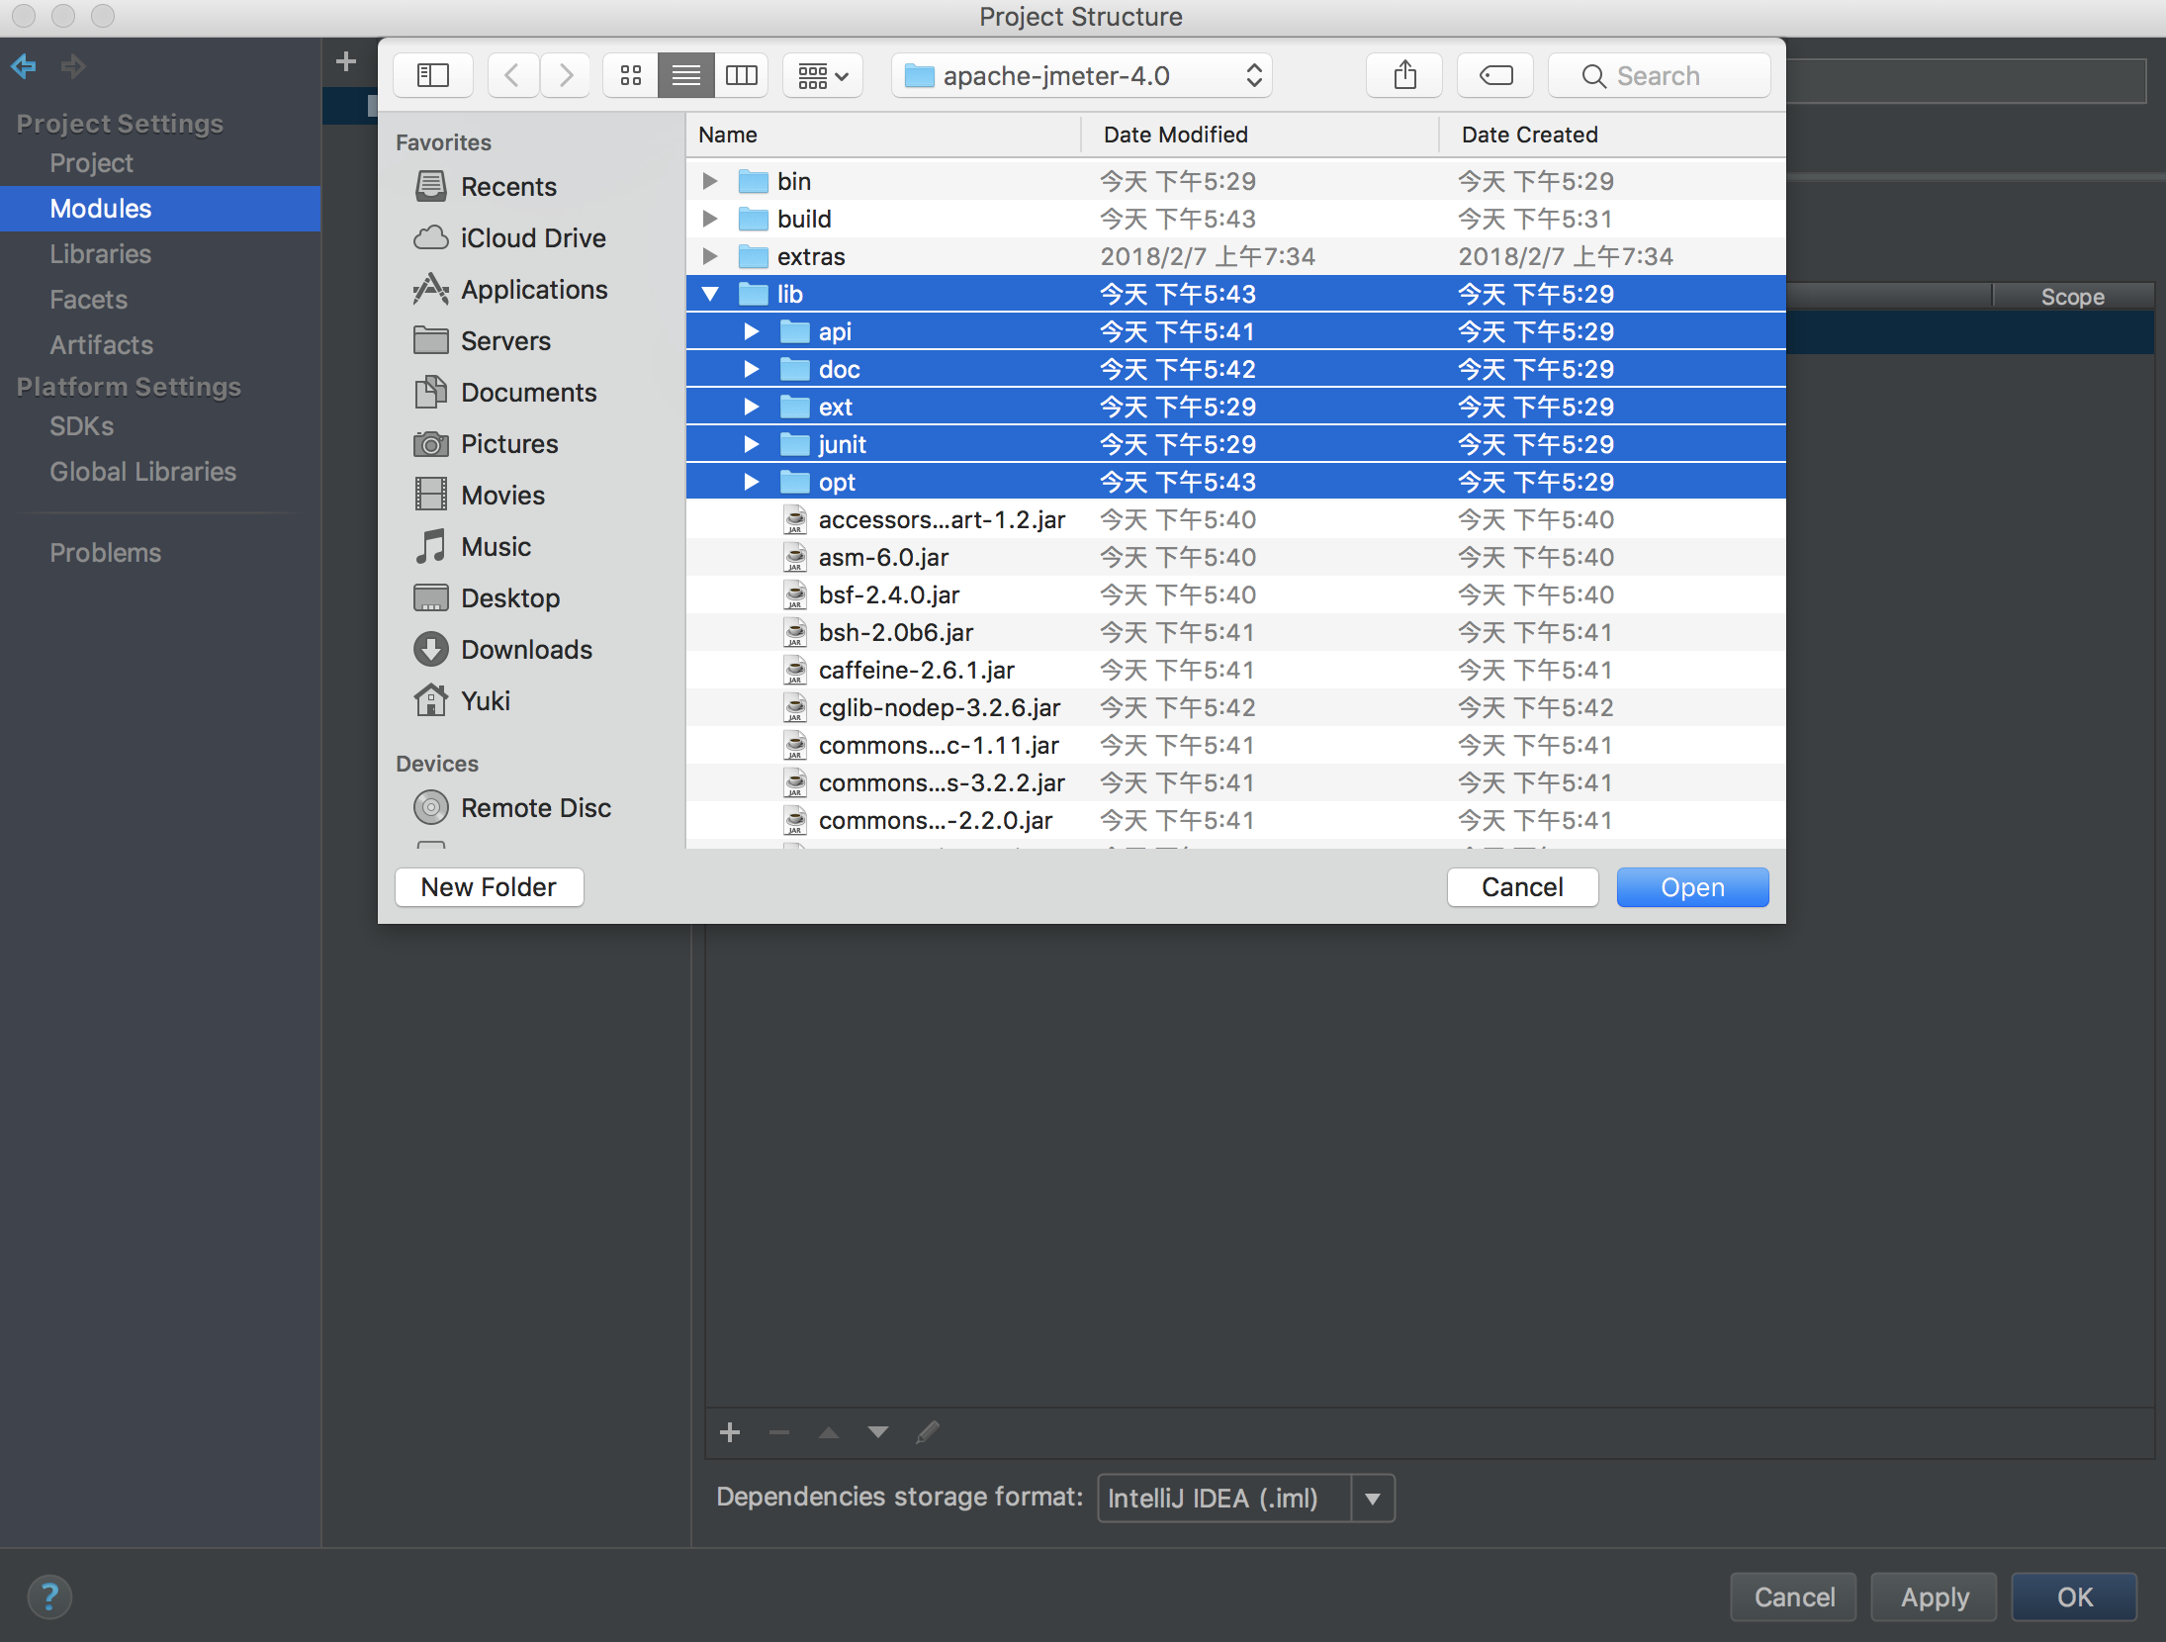Switch file dialog to icon view
This screenshot has width=2166, height=1642.
pos(631,75)
